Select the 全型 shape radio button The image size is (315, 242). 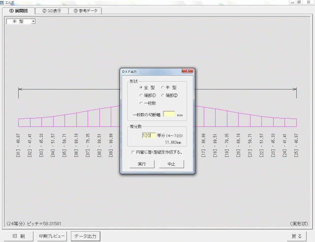[x=141, y=88]
